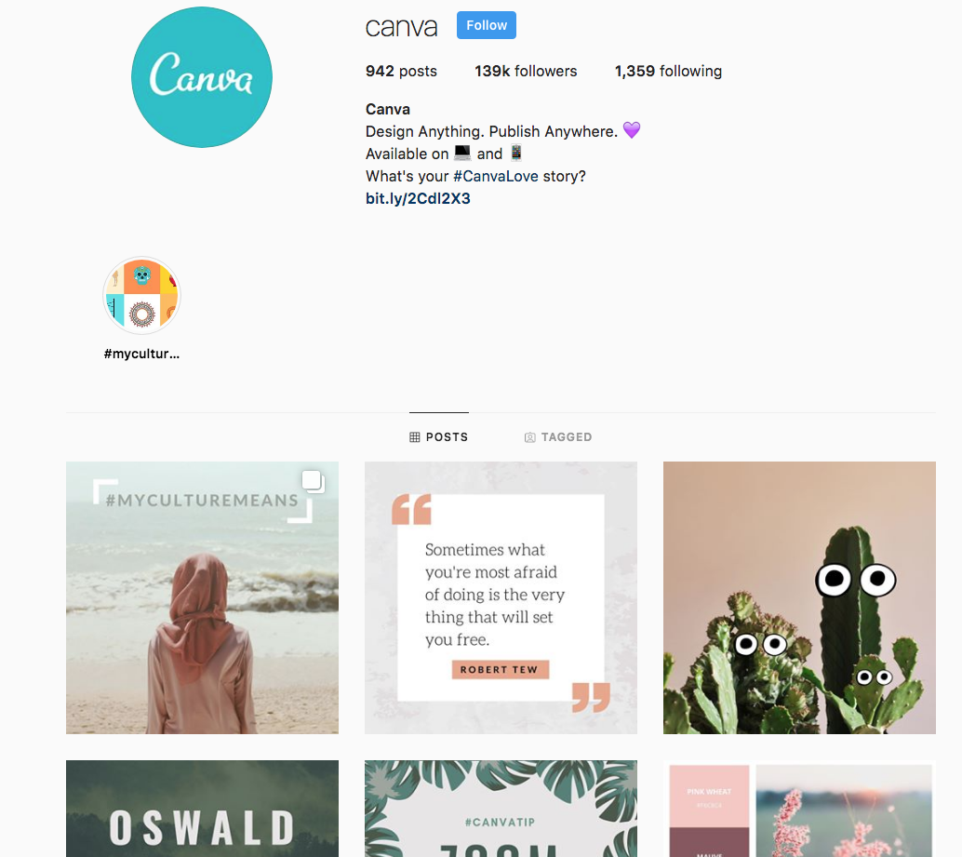Image resolution: width=962 pixels, height=857 pixels.
Task: Click the grid icon beside POSTS
Action: click(415, 437)
